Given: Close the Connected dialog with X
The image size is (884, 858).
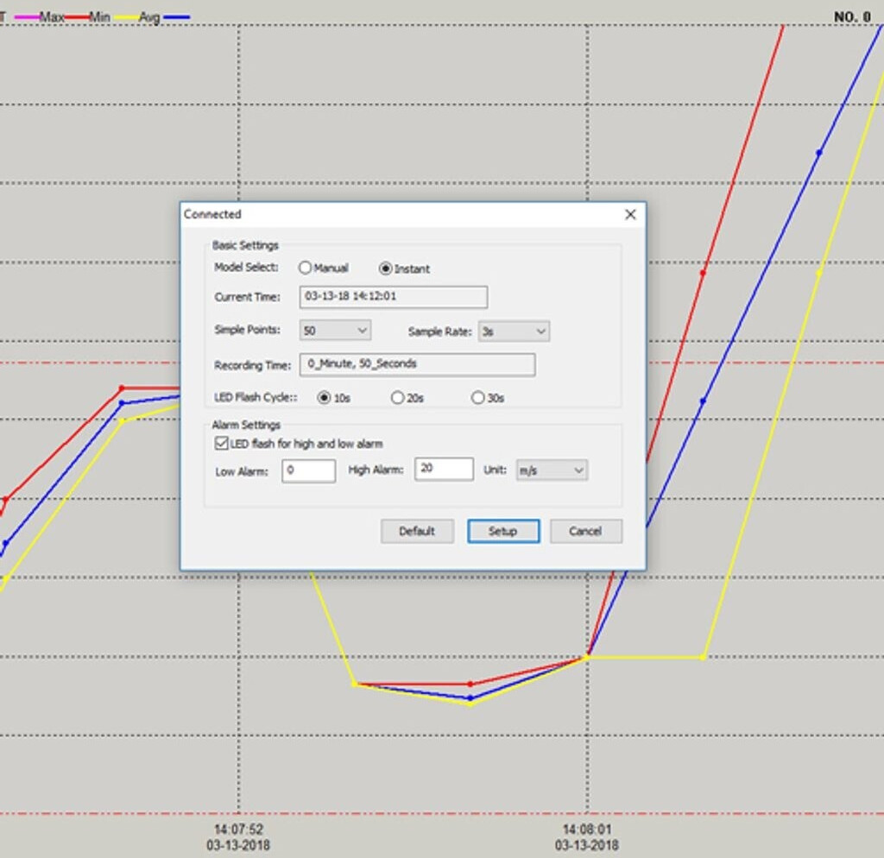Looking at the screenshot, I should pos(630,214).
